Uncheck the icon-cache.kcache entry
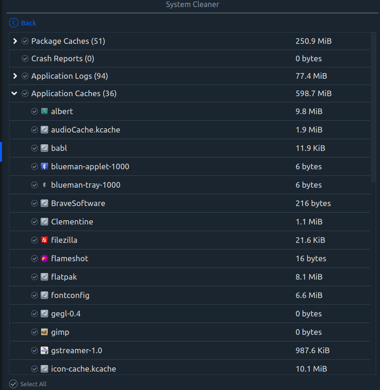380x390 pixels. pyautogui.click(x=34, y=369)
